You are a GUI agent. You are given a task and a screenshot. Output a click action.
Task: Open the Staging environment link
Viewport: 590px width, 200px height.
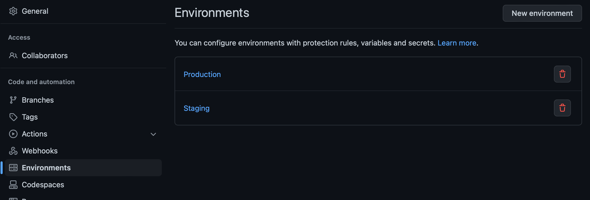tap(197, 108)
